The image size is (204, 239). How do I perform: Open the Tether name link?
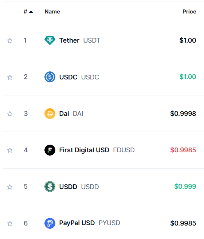[69, 40]
